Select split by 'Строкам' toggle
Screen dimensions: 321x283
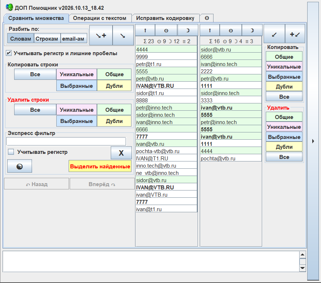coord(47,39)
